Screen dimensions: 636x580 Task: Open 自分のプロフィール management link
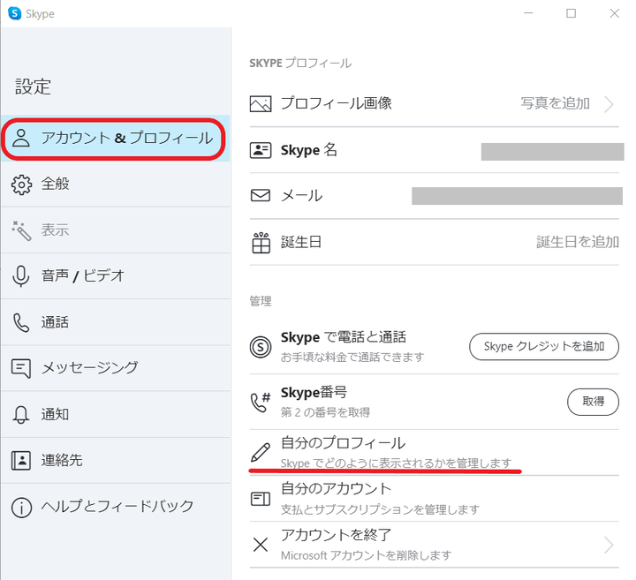[434, 452]
